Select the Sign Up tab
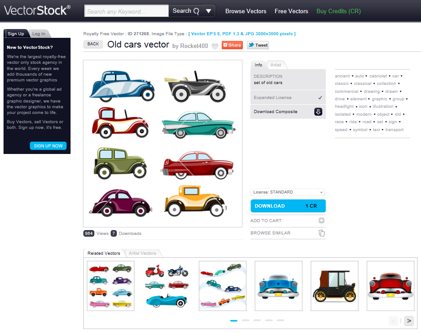 [x=16, y=34]
